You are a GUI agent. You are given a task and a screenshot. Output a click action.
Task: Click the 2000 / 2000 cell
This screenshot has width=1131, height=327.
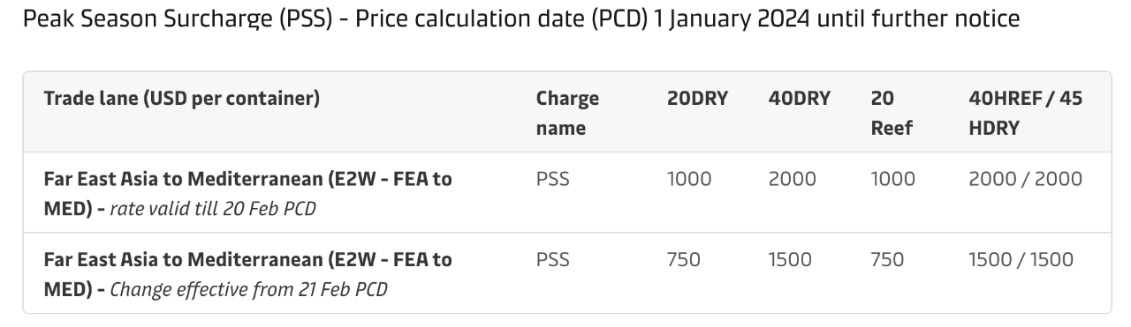point(1025,179)
